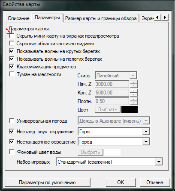Image resolution: width=175 pixels, height=191 pixels.
Task: Click Параметры по умолчанию button
Action: click(47, 182)
